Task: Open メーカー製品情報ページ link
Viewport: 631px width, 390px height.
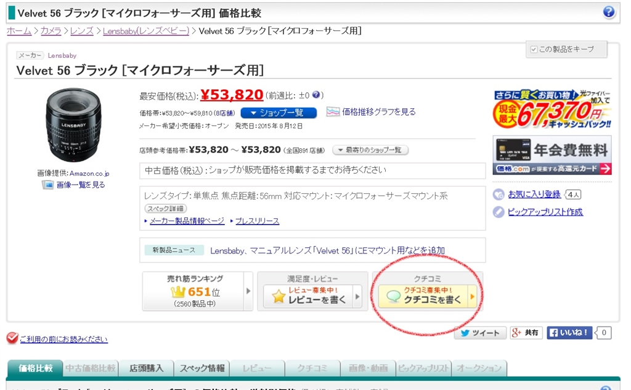Action: tap(187, 221)
